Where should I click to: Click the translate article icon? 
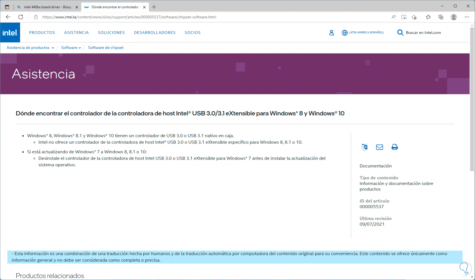[x=364, y=147]
